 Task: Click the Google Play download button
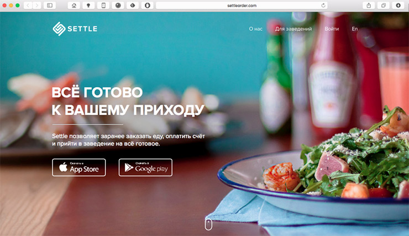pyautogui.click(x=145, y=168)
